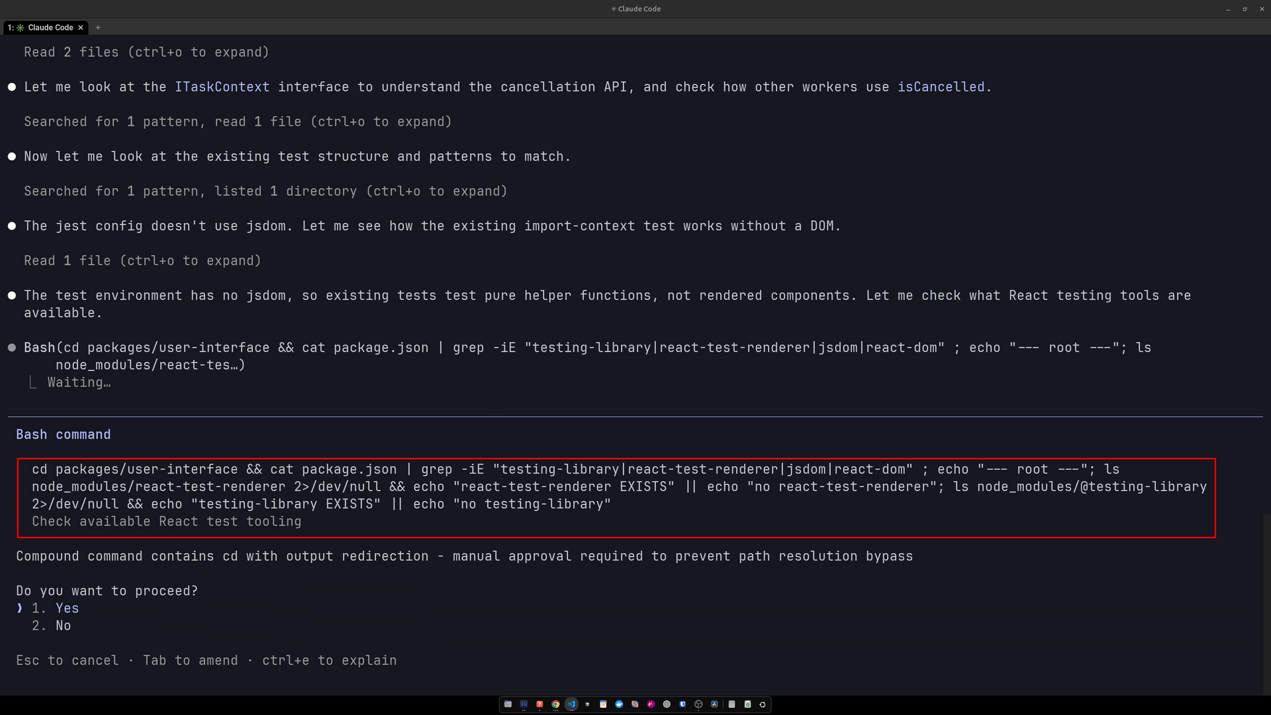Open the terminal app with $W icon
The image size is (1271, 715).
(524, 704)
